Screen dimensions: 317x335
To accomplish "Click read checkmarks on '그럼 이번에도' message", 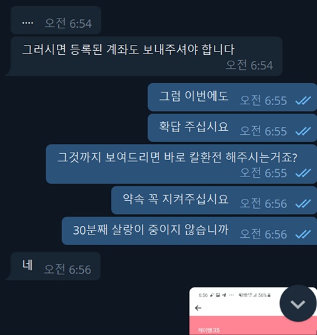I will point(303,100).
